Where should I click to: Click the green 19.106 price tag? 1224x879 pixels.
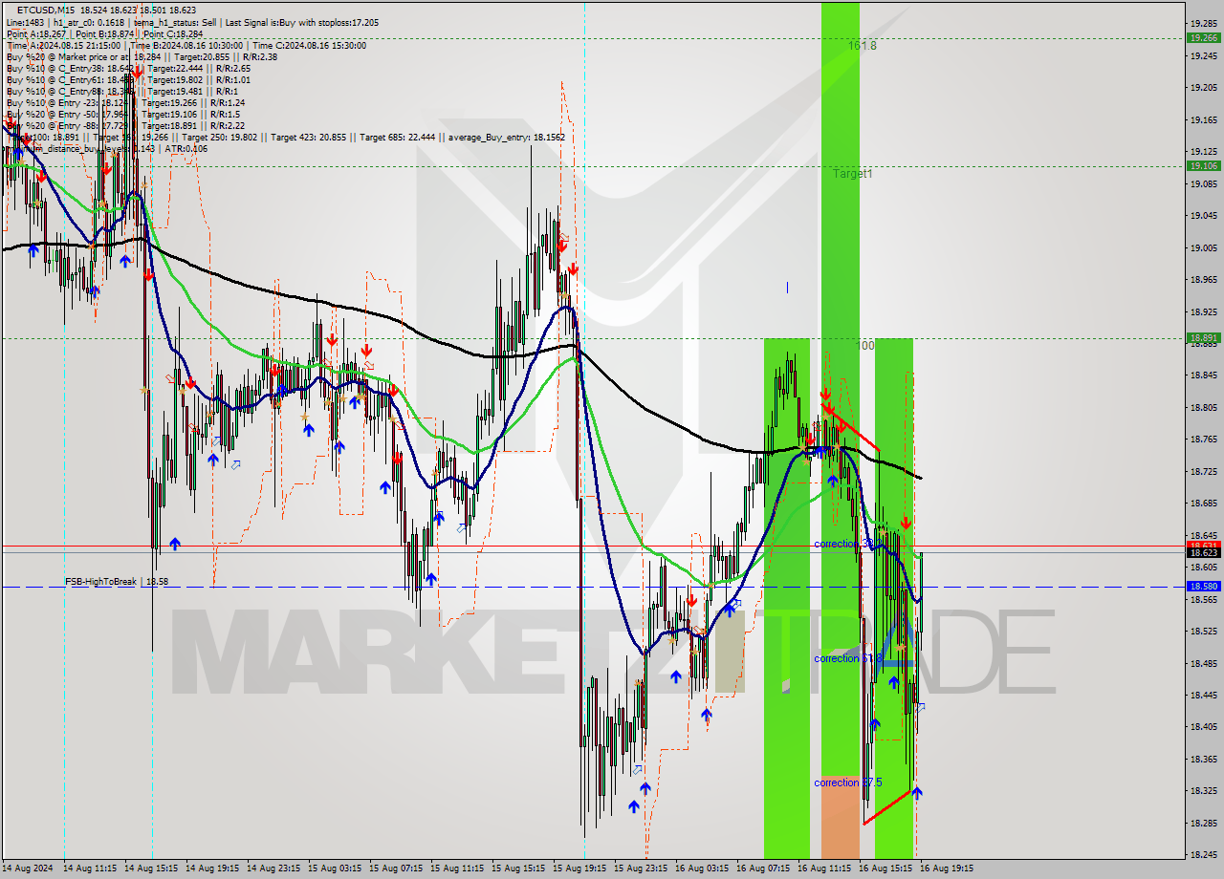(x=1203, y=165)
